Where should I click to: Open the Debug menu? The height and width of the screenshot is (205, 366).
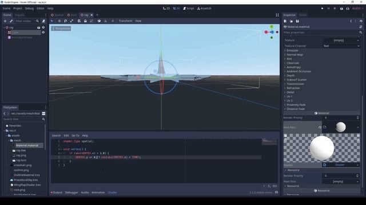tap(29, 9)
